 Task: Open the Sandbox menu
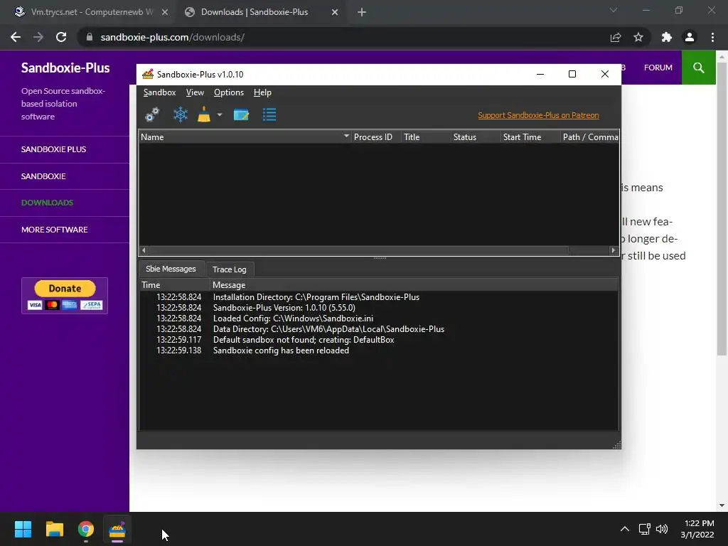tap(160, 92)
